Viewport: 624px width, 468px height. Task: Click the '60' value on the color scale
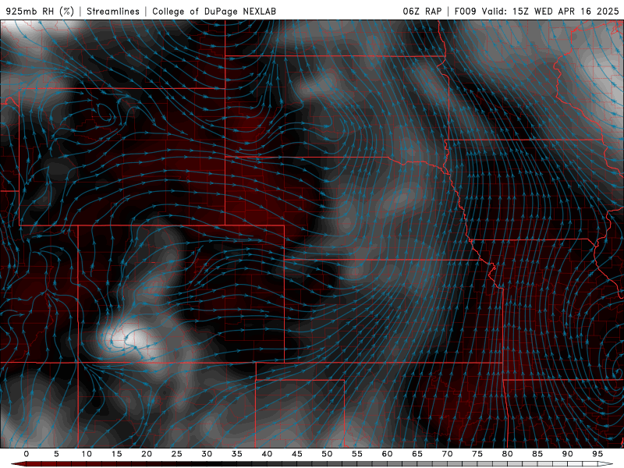387,454
